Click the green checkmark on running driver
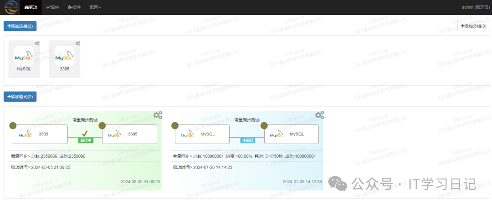This screenshot has width=492, height=204. [x=84, y=134]
